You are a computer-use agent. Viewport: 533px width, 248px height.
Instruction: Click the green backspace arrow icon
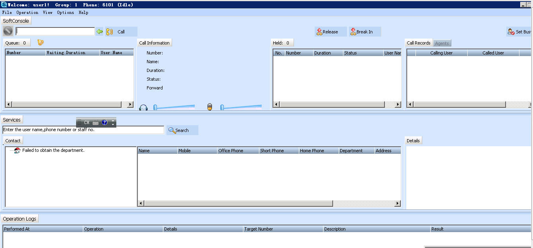(100, 31)
